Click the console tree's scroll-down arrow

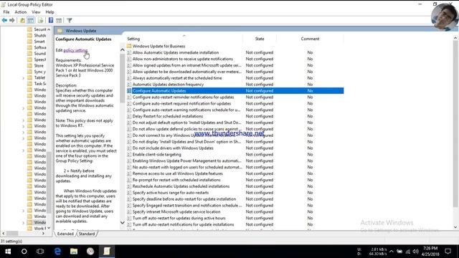49,228
